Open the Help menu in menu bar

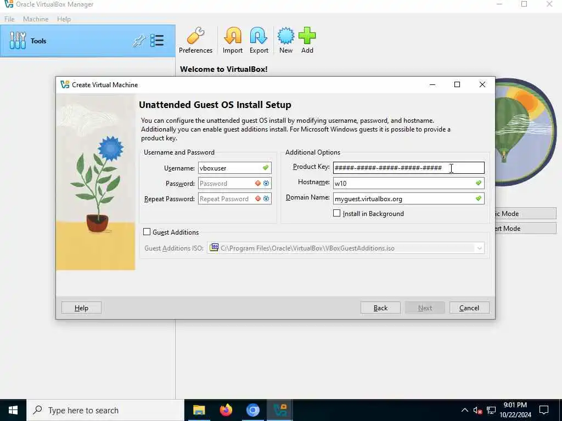pyautogui.click(x=64, y=19)
